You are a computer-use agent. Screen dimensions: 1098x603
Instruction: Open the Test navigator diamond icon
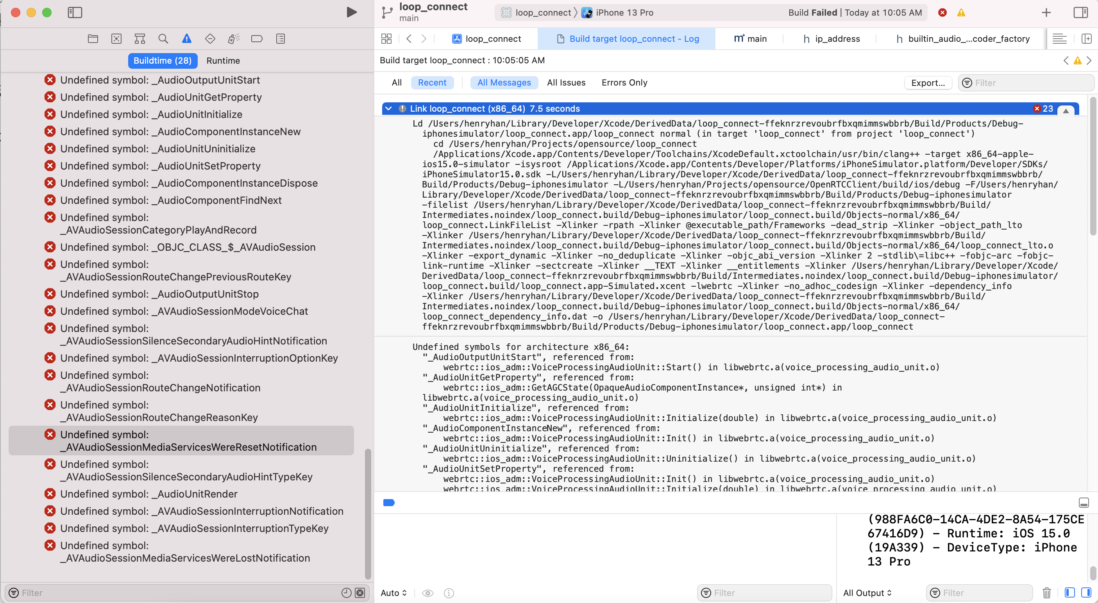click(210, 39)
